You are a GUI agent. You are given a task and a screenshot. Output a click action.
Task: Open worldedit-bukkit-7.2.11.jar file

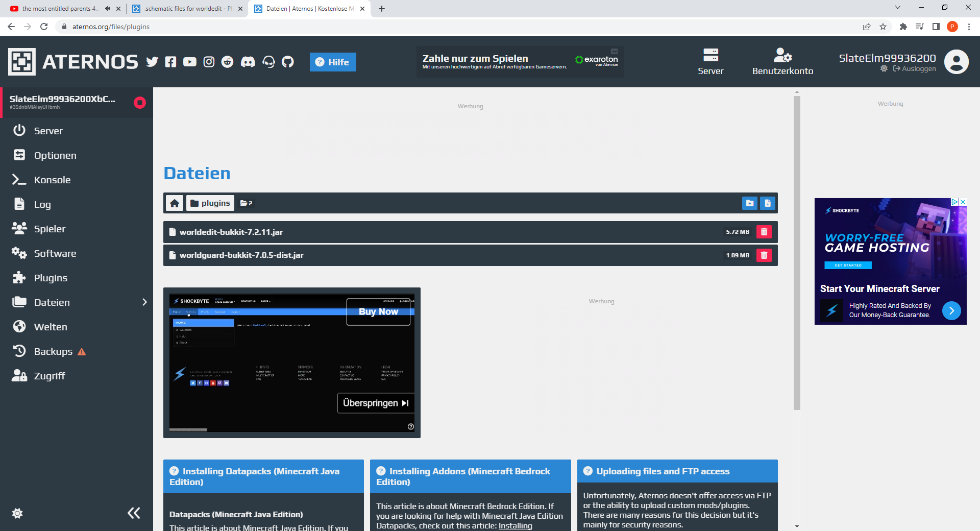pos(231,232)
